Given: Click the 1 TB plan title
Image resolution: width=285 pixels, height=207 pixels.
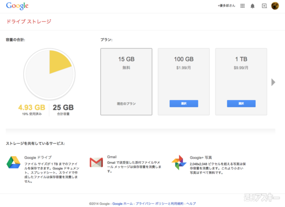Looking at the screenshot, I should pyautogui.click(x=241, y=59).
